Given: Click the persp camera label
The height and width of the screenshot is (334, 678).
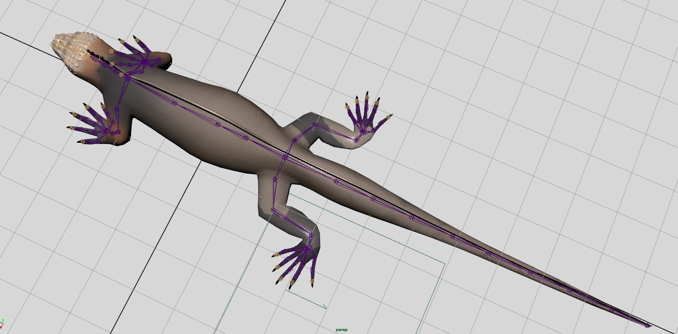Looking at the screenshot, I should click(x=342, y=330).
